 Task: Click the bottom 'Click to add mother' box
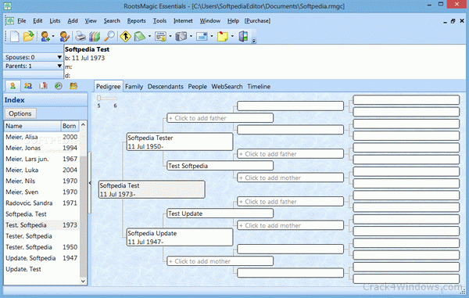coord(220,261)
